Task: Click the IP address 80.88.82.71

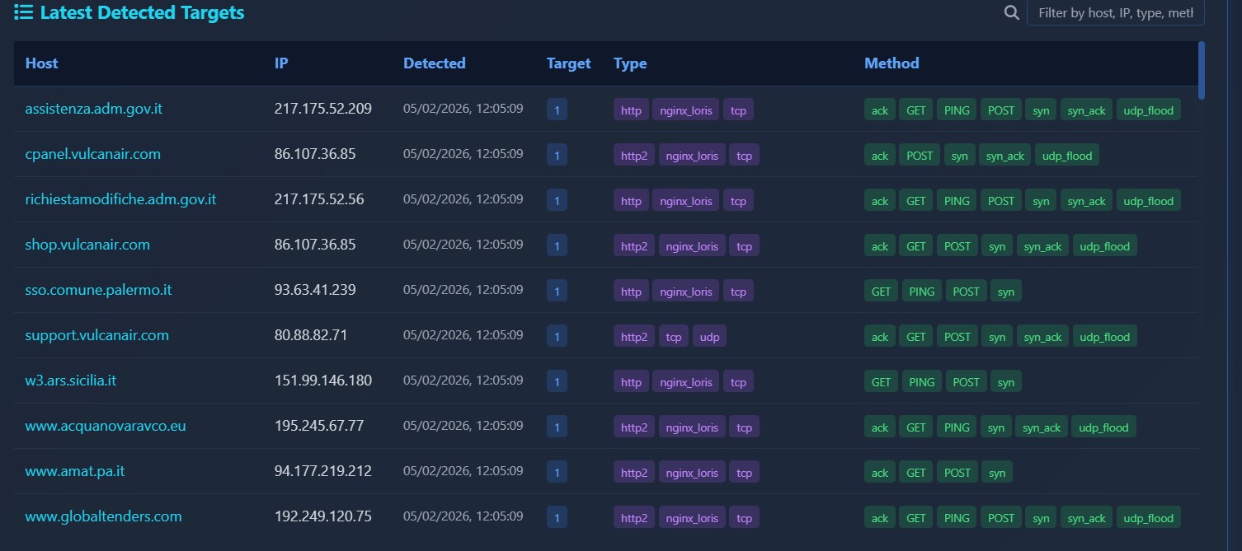Action: 311,335
